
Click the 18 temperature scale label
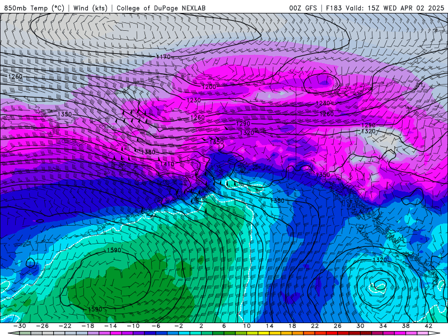(292, 326)
